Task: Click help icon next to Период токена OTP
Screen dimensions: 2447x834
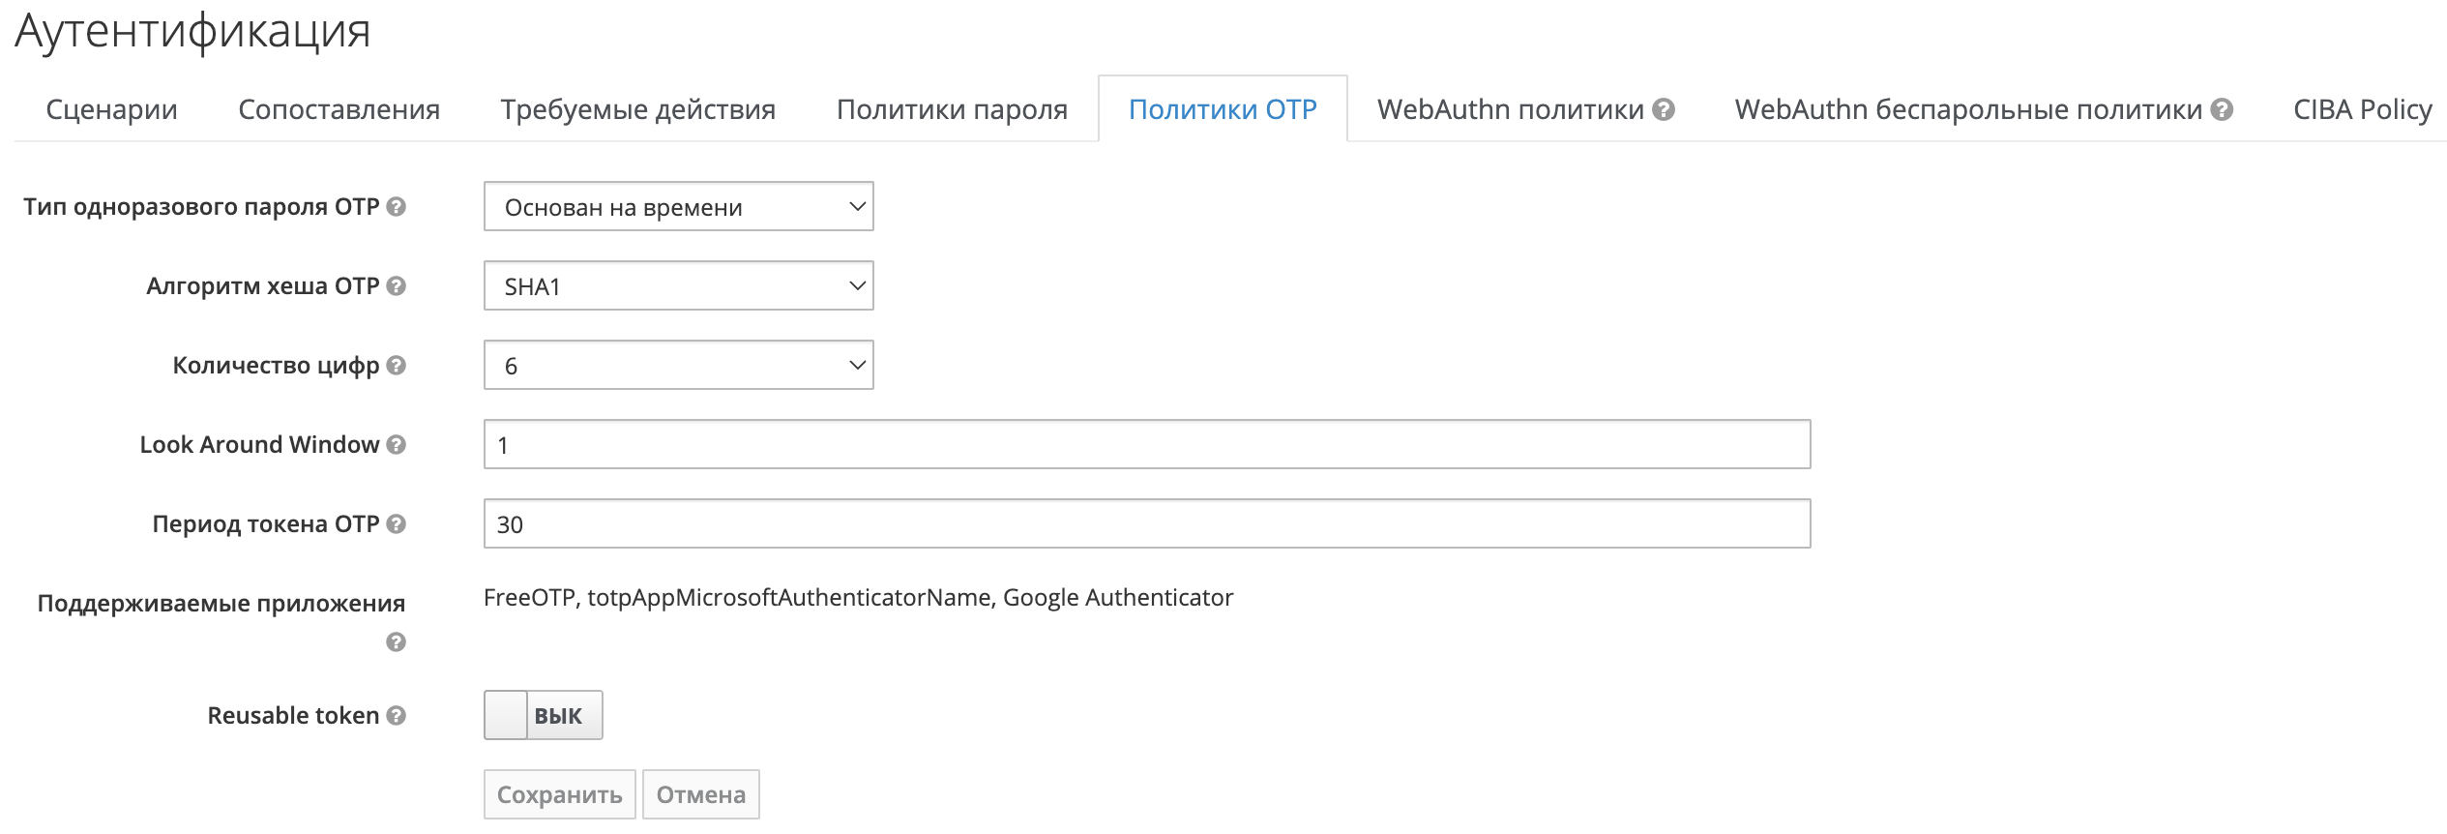Action: [396, 524]
